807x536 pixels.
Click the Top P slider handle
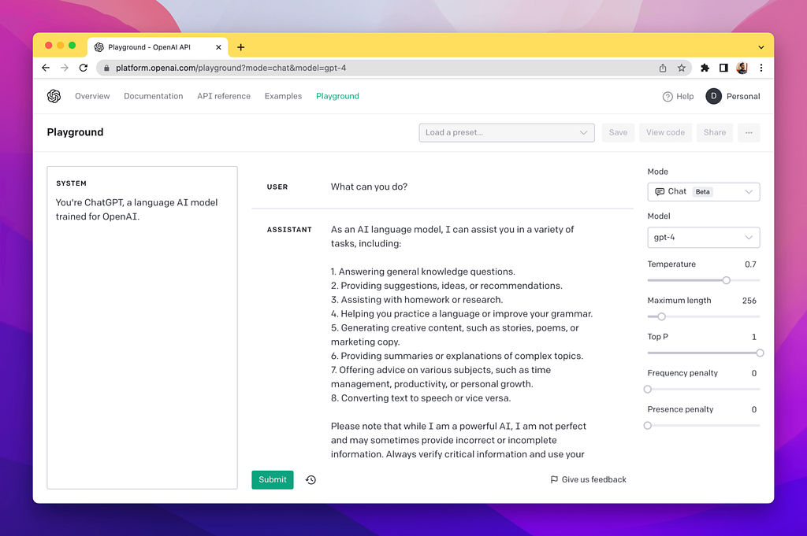tap(761, 353)
